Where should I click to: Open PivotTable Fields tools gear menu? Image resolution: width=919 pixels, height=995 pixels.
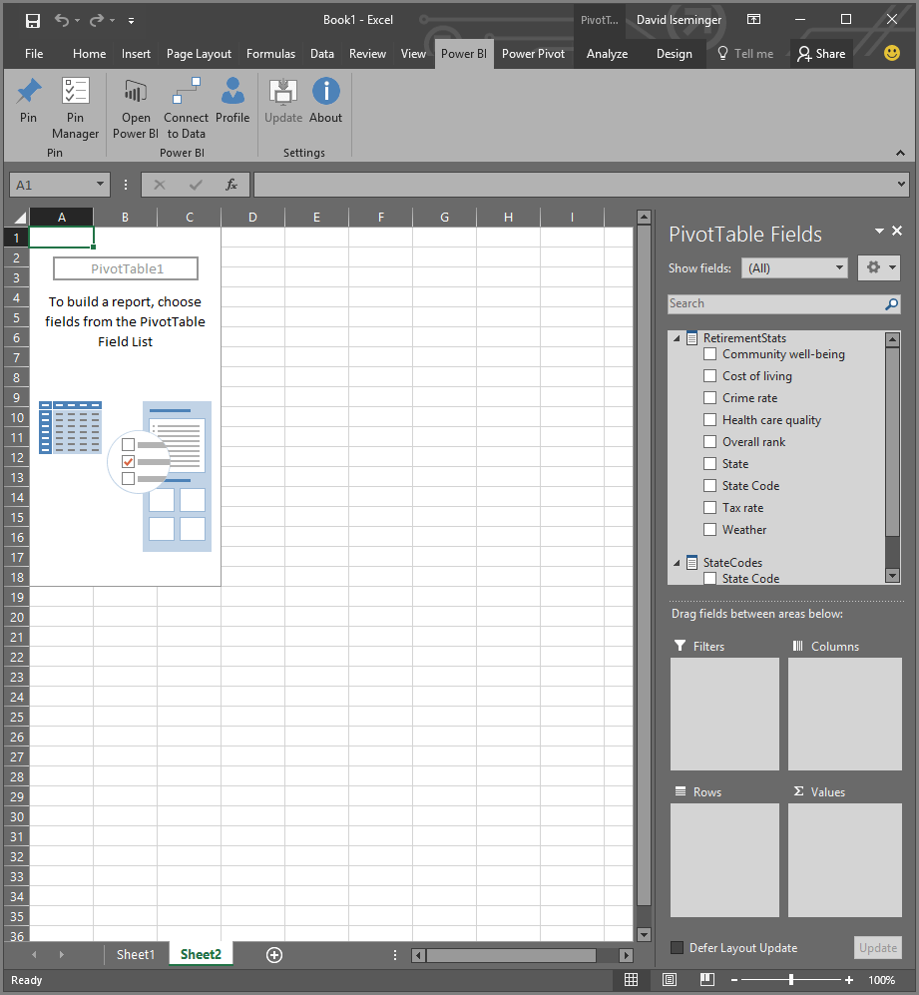(x=878, y=267)
